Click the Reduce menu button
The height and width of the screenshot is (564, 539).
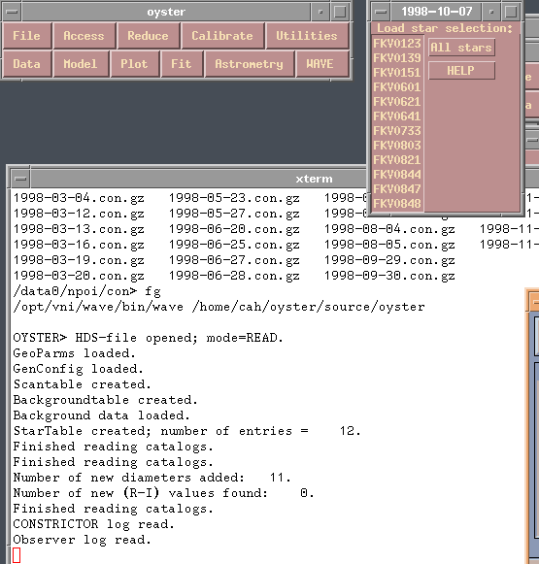click(148, 36)
